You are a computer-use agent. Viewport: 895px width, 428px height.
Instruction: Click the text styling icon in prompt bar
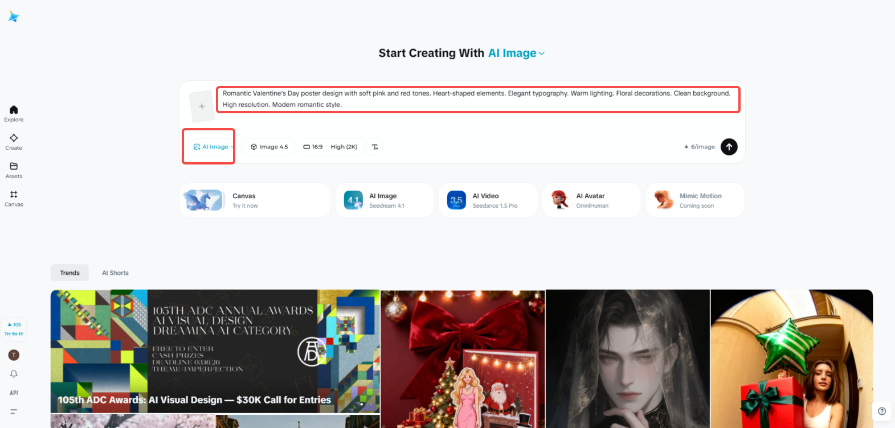pyautogui.click(x=374, y=147)
